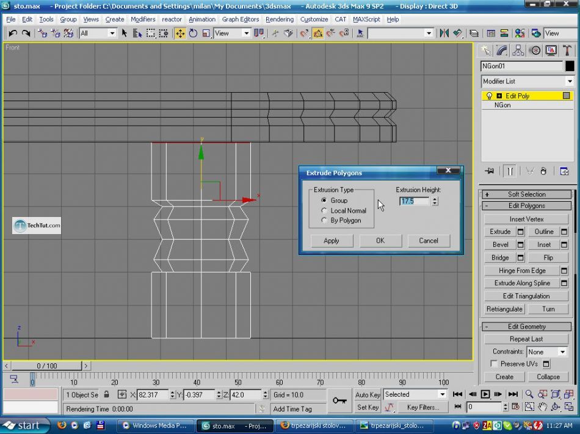Open Motion command panel tab
This screenshot has height=434, width=580.
click(535, 50)
